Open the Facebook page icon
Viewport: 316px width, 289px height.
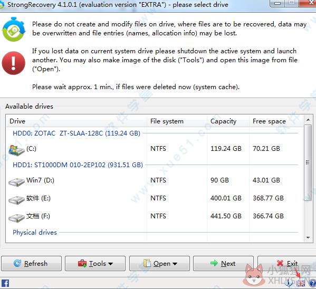(x=5, y=283)
